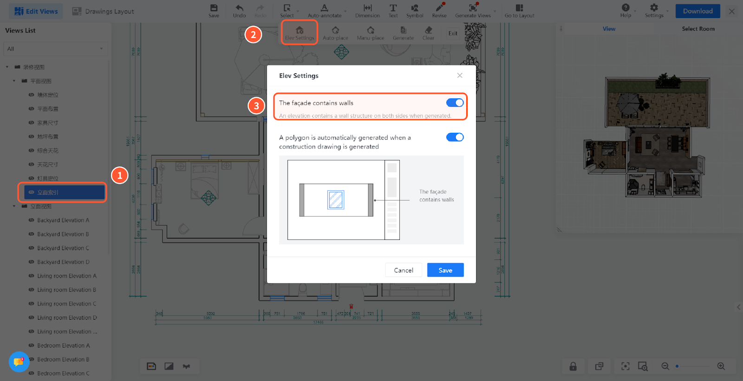Click Go to Layout icon

tap(519, 8)
